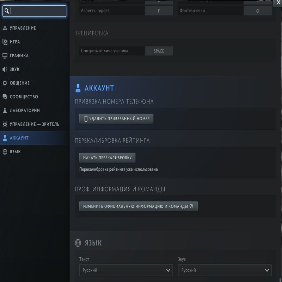Click the Управление sidebar icon
This screenshot has width=282, height=282.
click(x=5, y=28)
